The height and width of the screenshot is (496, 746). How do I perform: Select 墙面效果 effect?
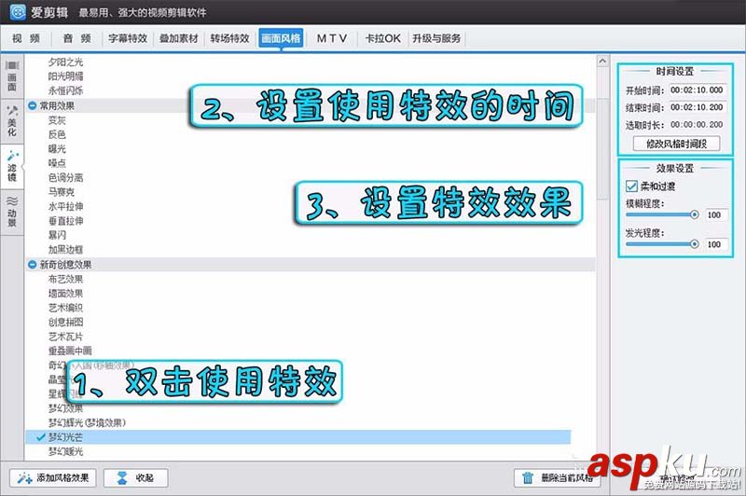coord(65,294)
